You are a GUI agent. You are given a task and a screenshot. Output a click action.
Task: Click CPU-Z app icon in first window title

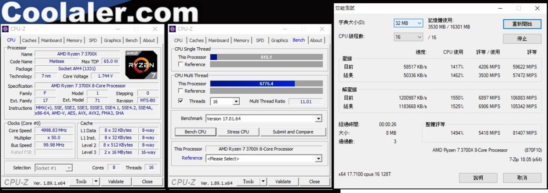point(5,28)
